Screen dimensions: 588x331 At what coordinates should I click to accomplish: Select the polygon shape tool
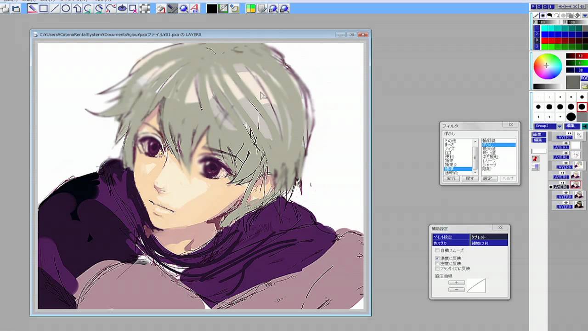(x=77, y=8)
